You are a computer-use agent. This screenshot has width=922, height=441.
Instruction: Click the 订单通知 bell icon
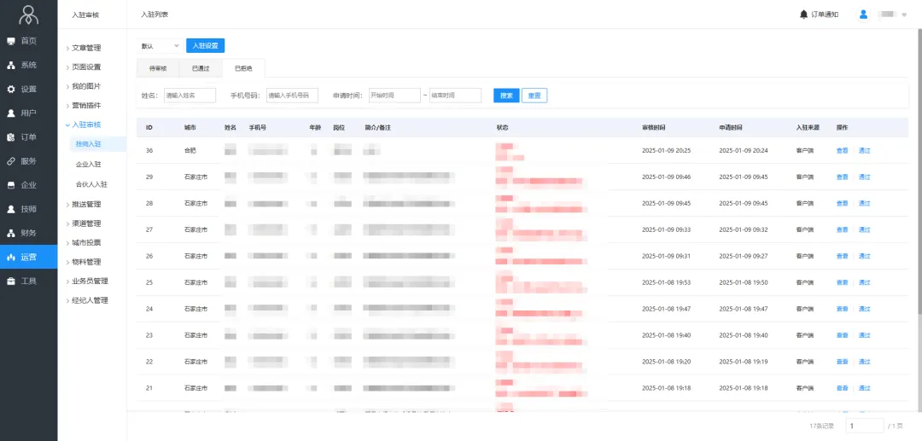[803, 15]
